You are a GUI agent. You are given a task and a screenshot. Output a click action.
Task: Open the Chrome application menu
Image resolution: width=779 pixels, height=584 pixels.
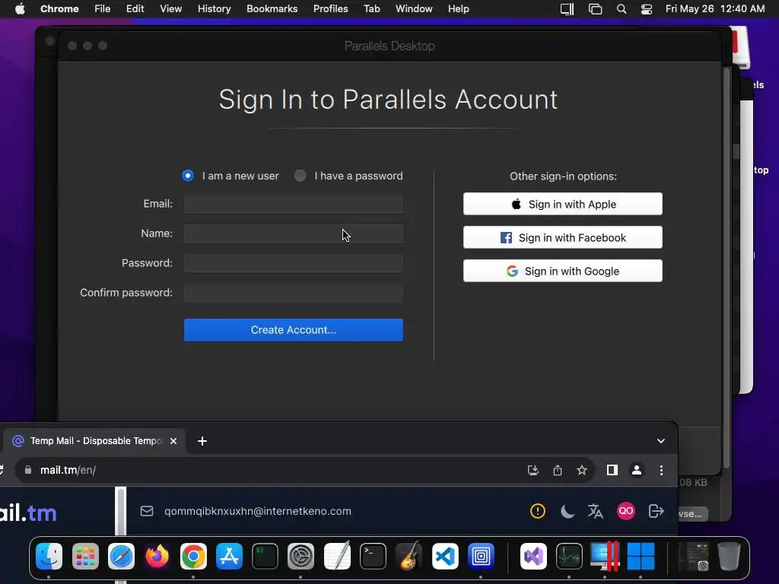pos(59,9)
